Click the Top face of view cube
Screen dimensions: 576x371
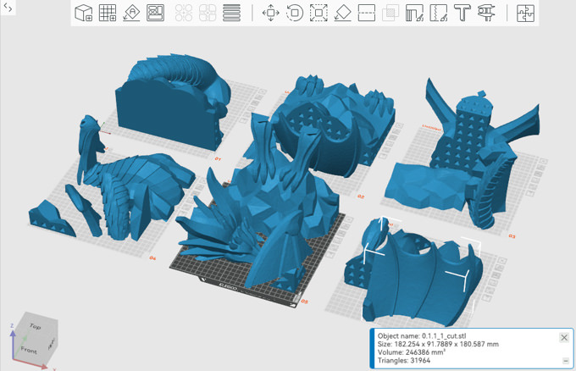pyautogui.click(x=35, y=326)
